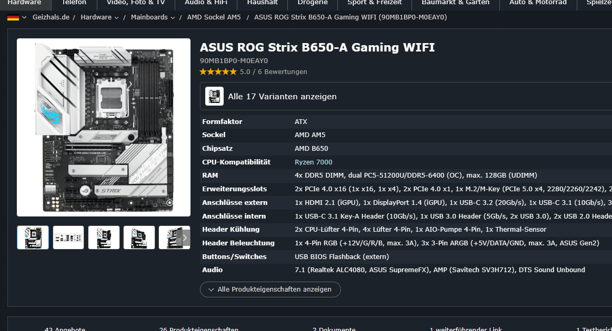The width and height of the screenshot is (612, 331).
Task: Click the Chipsatz AMD B650 value
Action: [311, 149]
